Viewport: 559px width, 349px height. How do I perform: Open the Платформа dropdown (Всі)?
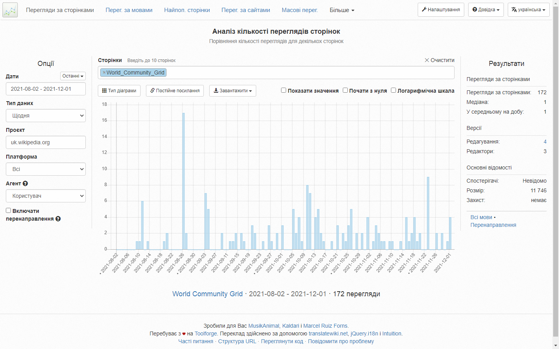click(x=46, y=169)
